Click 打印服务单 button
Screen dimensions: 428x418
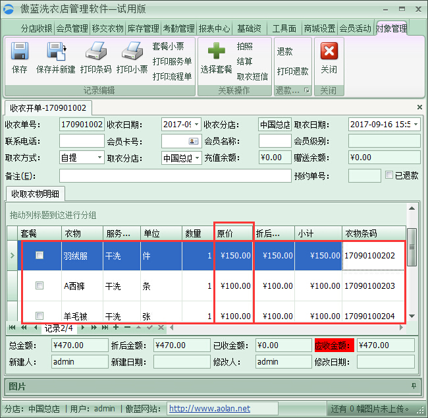[x=172, y=61]
